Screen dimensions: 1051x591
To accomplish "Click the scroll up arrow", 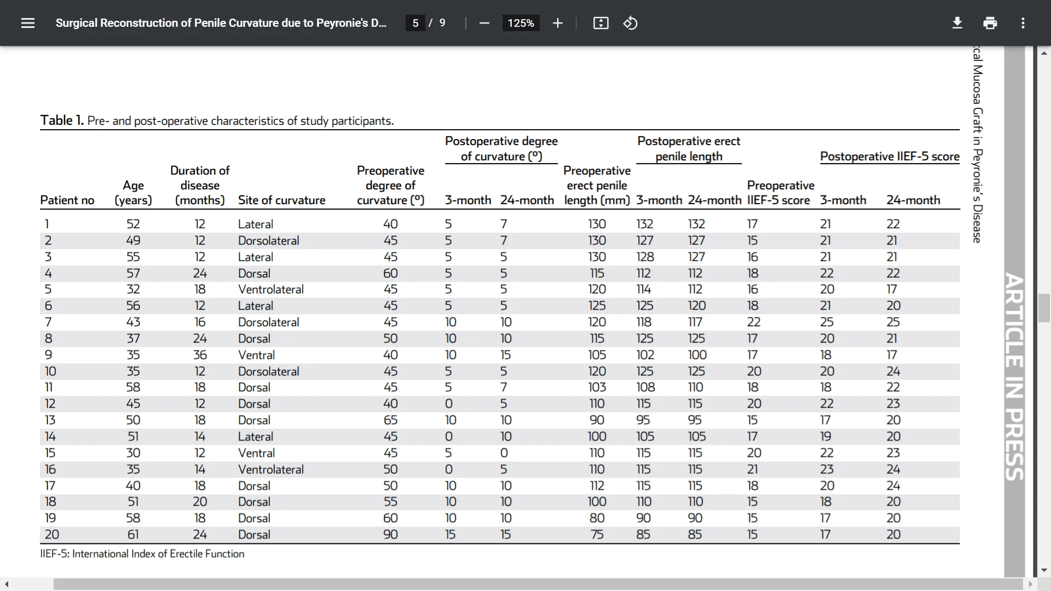I will click(x=1044, y=53).
